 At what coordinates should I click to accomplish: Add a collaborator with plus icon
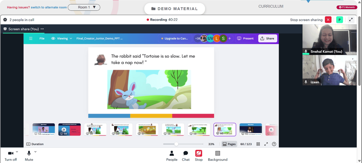(230, 38)
